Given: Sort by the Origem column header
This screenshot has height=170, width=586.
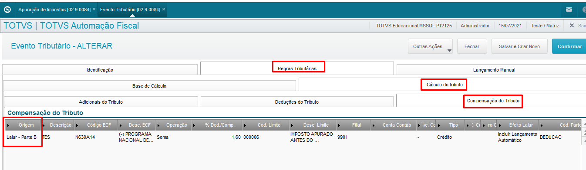Looking at the screenshot, I should 23,125.
